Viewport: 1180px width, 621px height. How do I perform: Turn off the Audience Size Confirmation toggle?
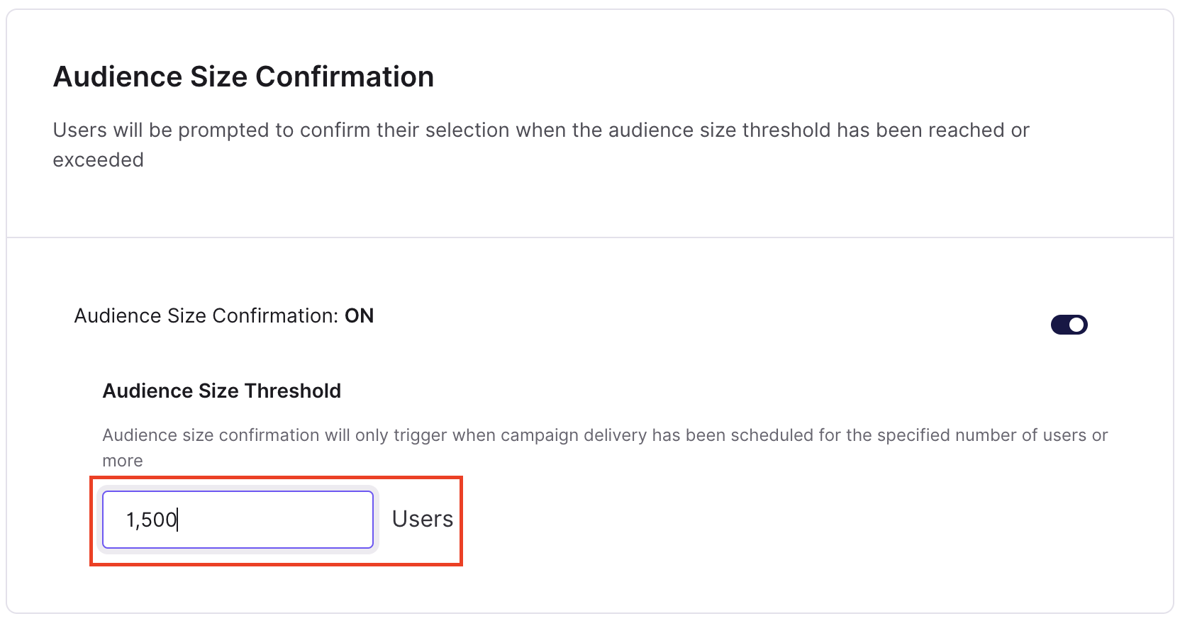[1069, 325]
